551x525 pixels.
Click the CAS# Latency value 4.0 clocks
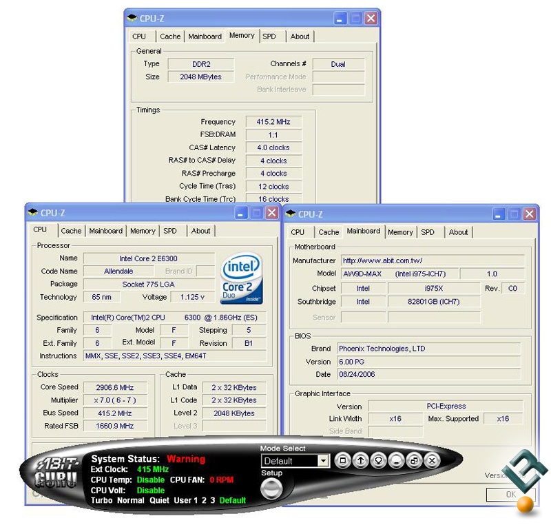click(x=273, y=148)
